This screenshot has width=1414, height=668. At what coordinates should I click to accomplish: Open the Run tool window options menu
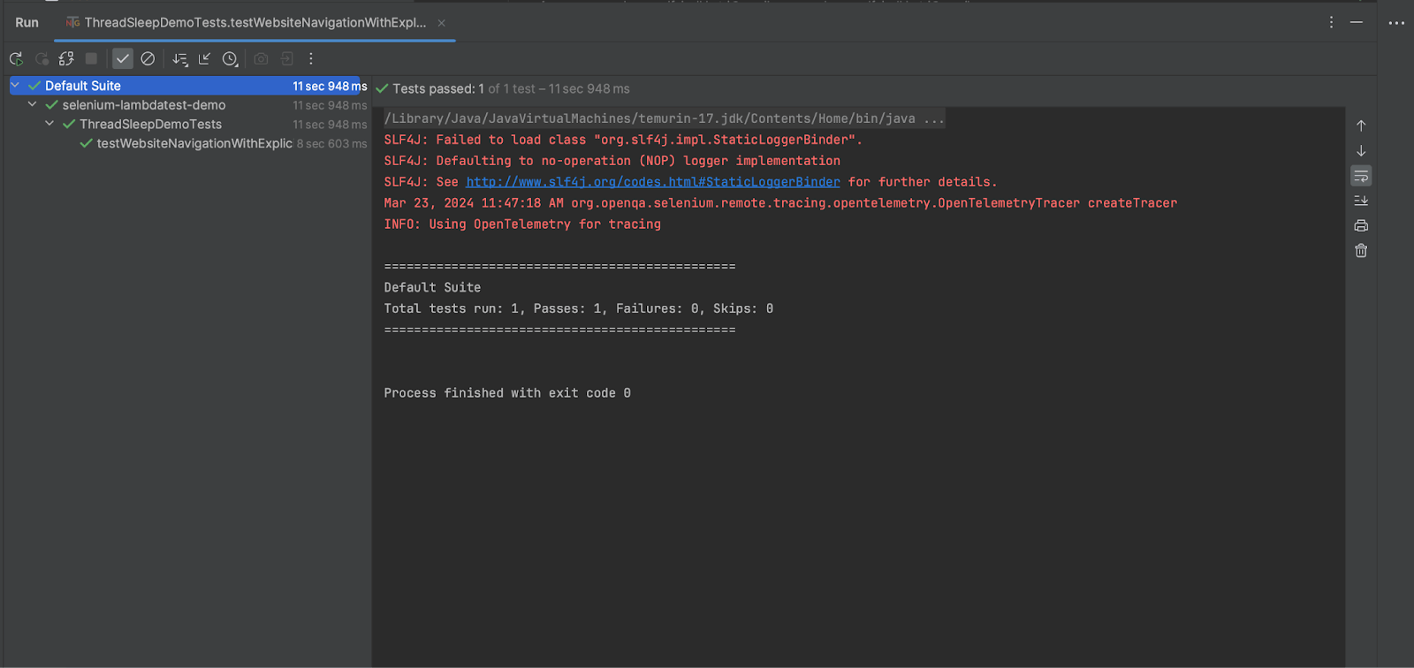(x=1331, y=22)
